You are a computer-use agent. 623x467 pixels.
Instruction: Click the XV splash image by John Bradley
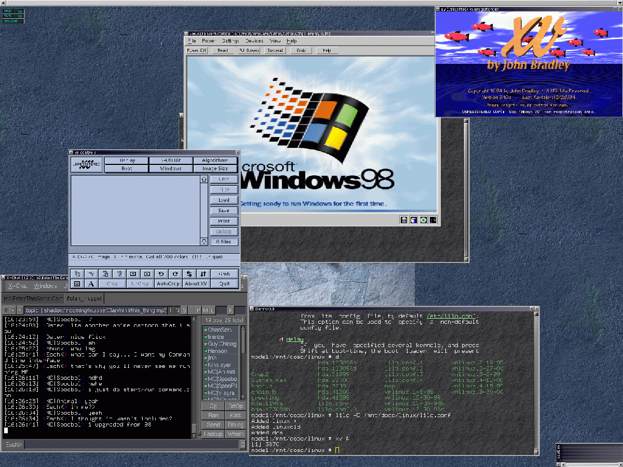(529, 64)
